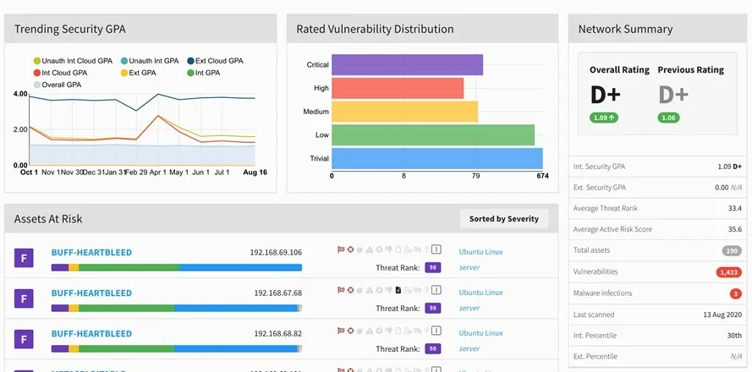Click the Threat Rank 98 badge for 192.168.68.82

(x=432, y=348)
